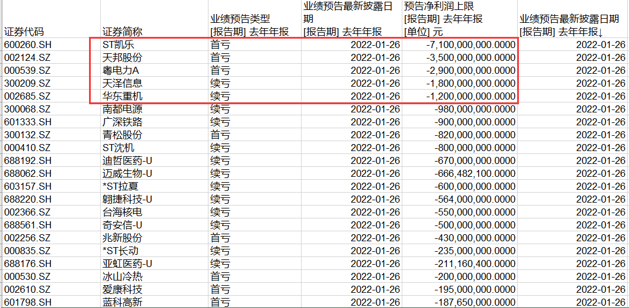The image size is (629, 308).
Task: Select cell with code 688192.SH
Action: click(51, 160)
